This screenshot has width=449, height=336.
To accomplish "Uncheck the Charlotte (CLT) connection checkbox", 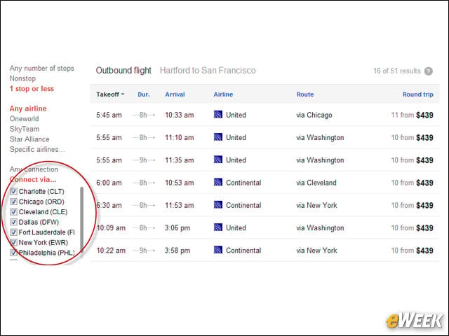I will [13, 191].
